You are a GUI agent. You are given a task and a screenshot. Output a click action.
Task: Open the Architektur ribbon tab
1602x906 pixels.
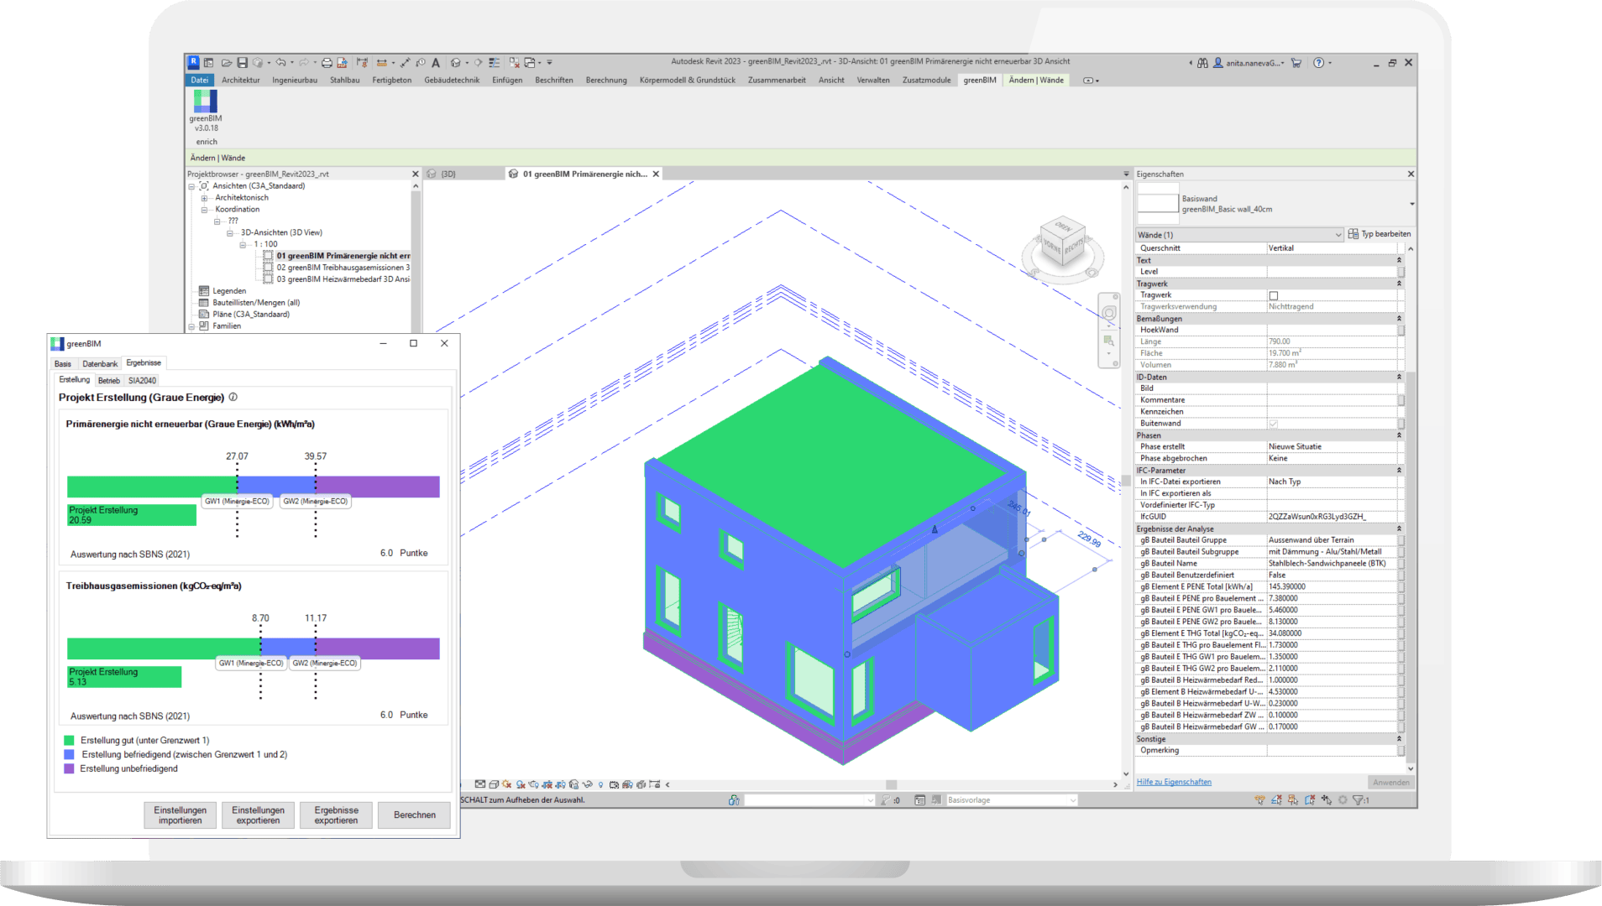click(240, 81)
